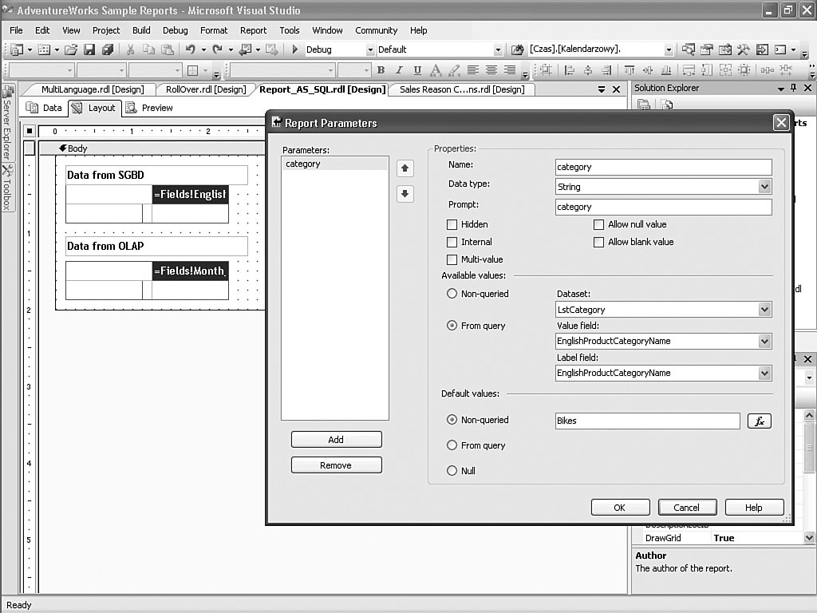This screenshot has width=817, height=613.
Task: Switch to the Data tab
Action: (45, 108)
